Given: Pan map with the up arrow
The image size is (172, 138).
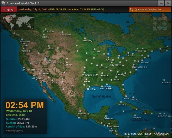Looking at the screenshot, I should pyautogui.click(x=160, y=18).
